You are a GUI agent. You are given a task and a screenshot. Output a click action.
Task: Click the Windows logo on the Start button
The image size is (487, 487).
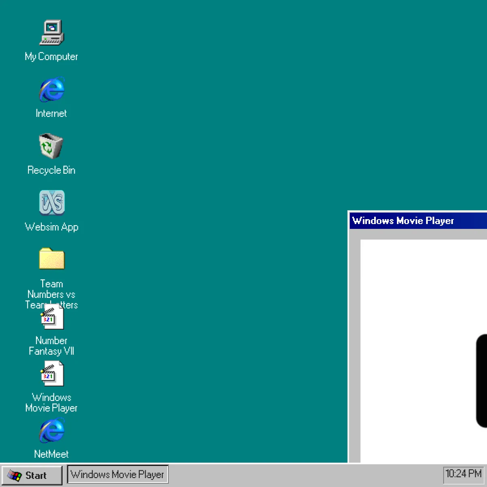pos(15,475)
